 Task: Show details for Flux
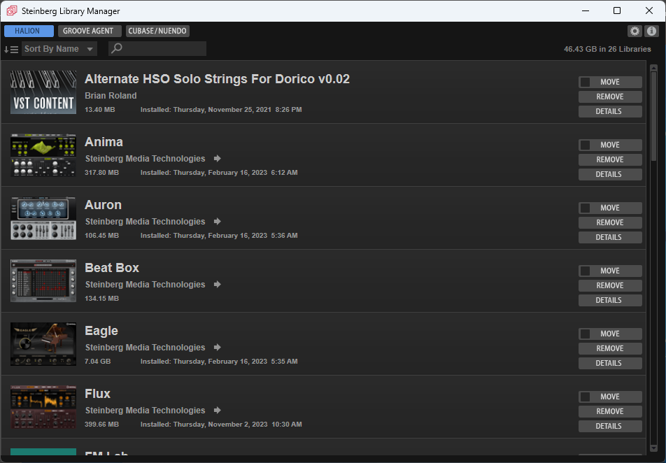tap(610, 426)
